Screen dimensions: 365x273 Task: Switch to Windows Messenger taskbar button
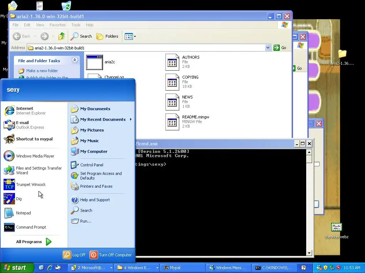[x=228, y=268]
